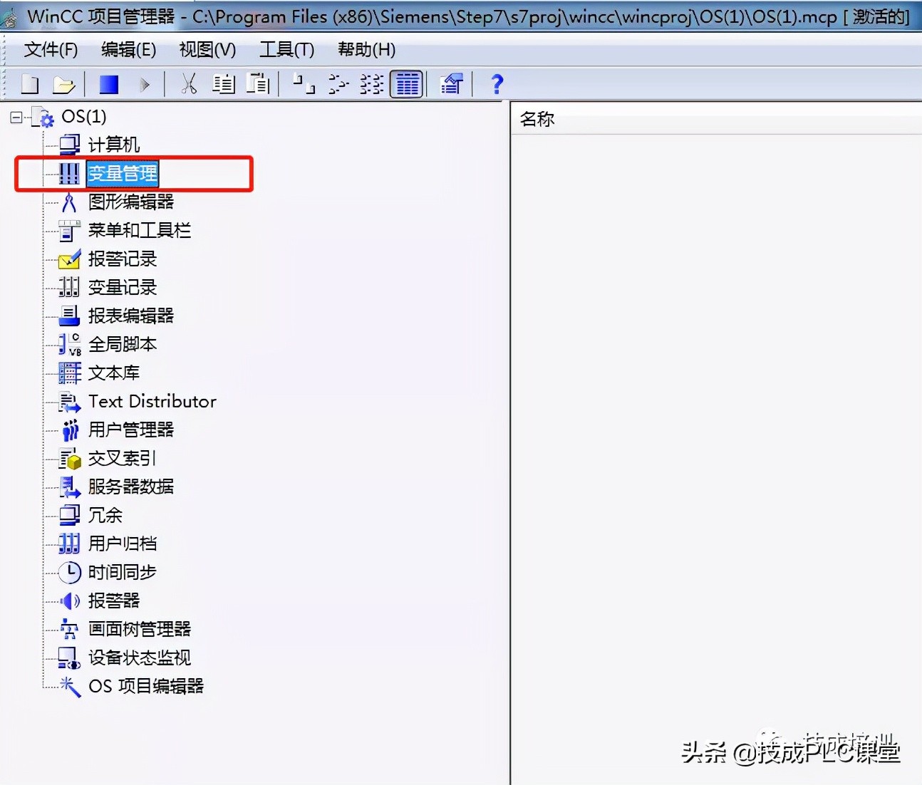Select 变量管理 in the tree

pyautogui.click(x=122, y=173)
